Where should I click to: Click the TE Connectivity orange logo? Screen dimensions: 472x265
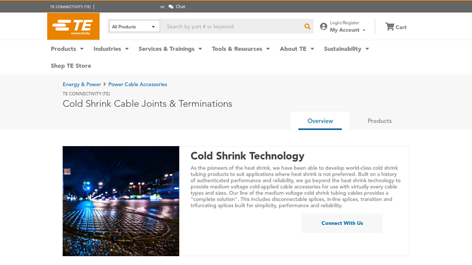tap(73, 26)
